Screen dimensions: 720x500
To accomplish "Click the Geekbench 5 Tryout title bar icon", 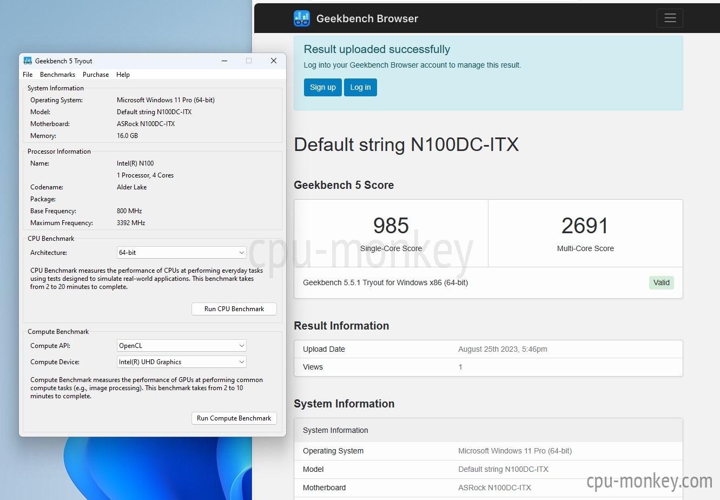I will 28,61.
